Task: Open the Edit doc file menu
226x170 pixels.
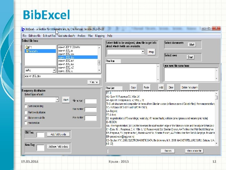Action: click(x=35, y=36)
